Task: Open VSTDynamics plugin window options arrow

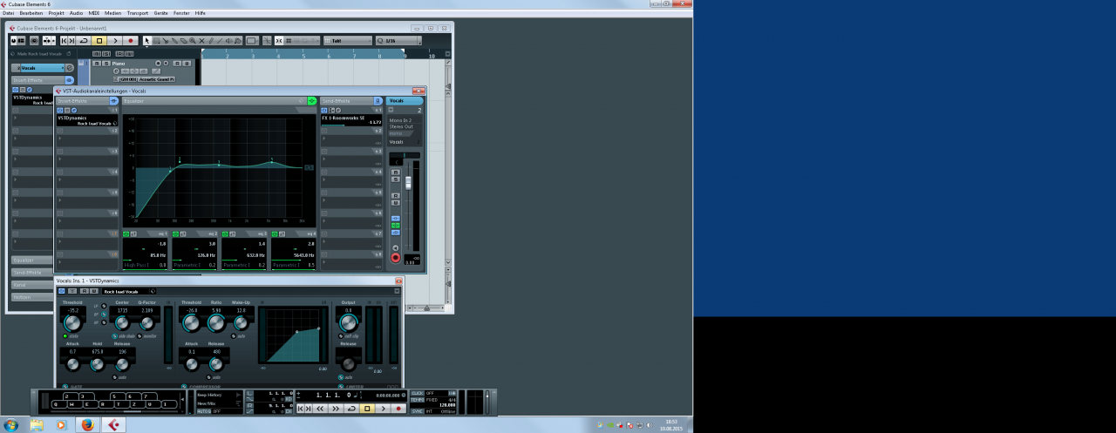Action: point(397,291)
